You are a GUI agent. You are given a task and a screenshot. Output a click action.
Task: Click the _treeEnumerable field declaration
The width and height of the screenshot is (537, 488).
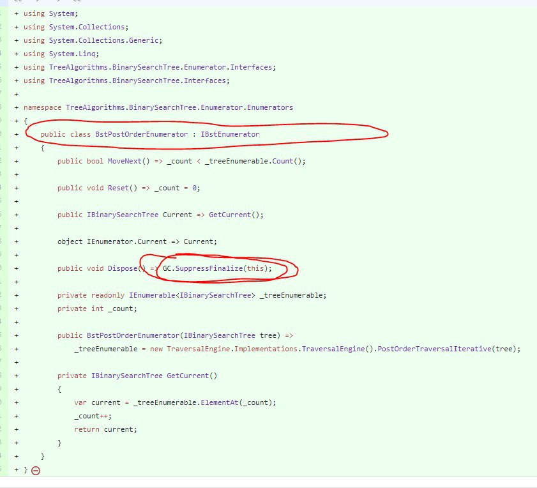[192, 295]
